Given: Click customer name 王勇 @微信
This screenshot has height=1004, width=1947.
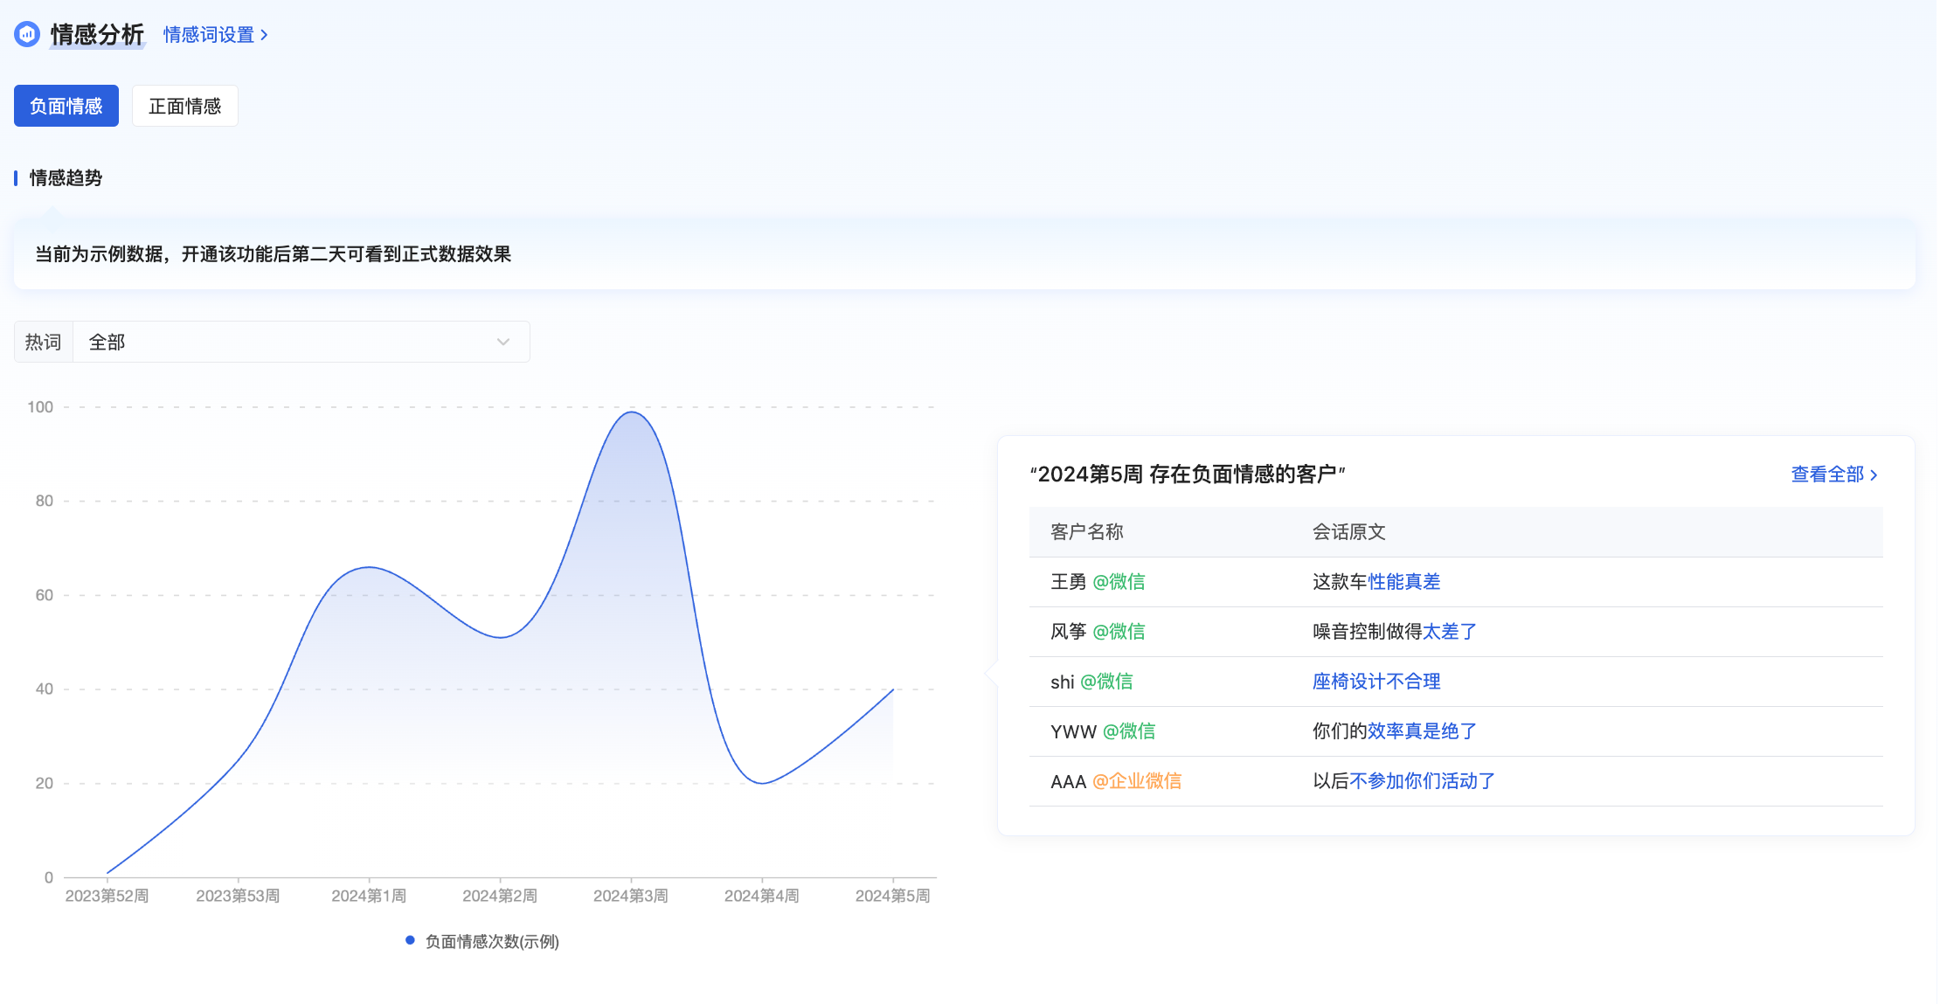Looking at the screenshot, I should coord(1098,582).
